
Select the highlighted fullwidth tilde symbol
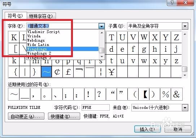[x=46, y=72]
